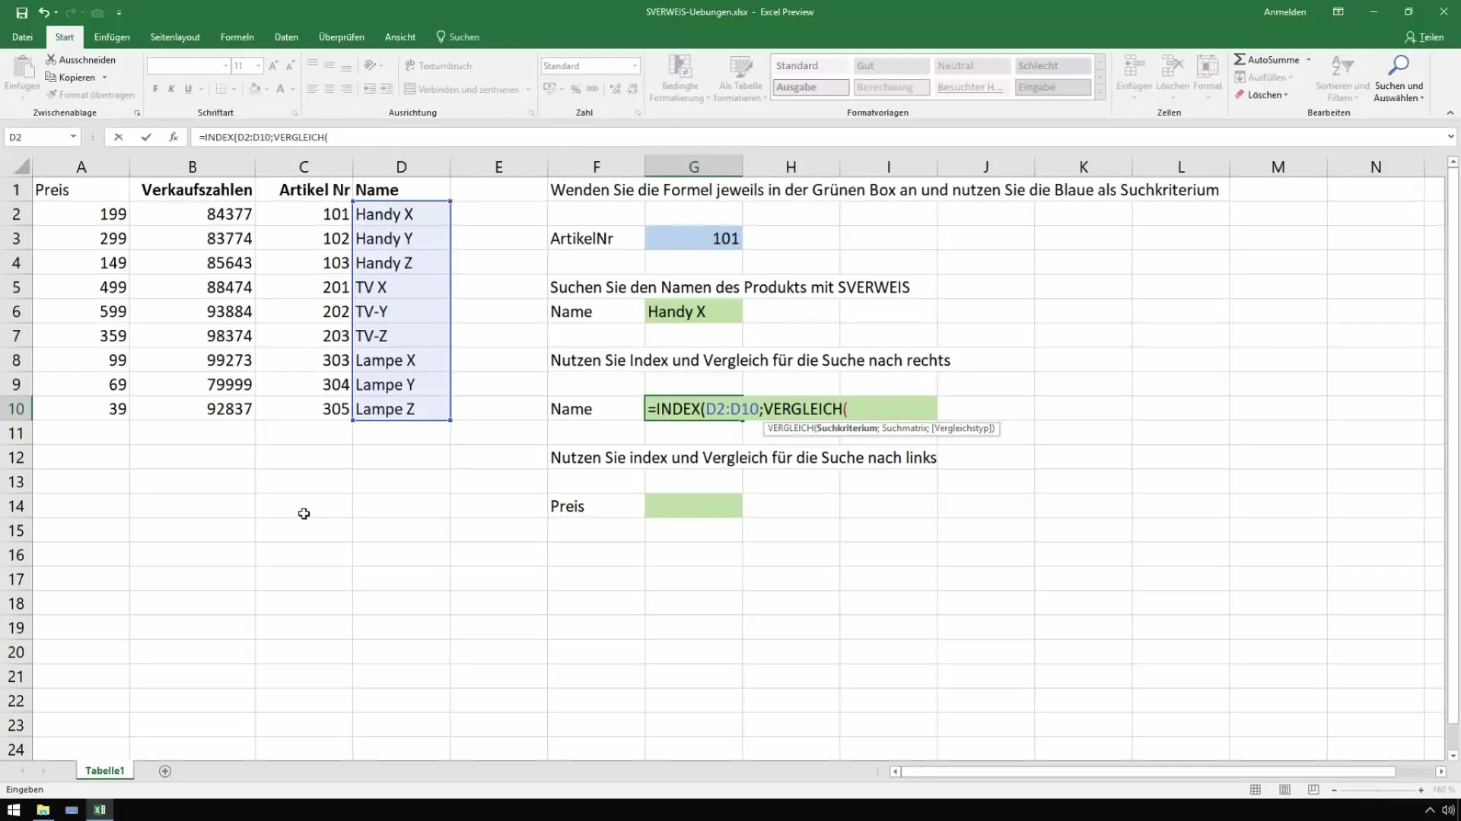Viewport: 1461px width, 821px height.
Task: Open Name Box dropdown arrow
Action: pos(73,137)
